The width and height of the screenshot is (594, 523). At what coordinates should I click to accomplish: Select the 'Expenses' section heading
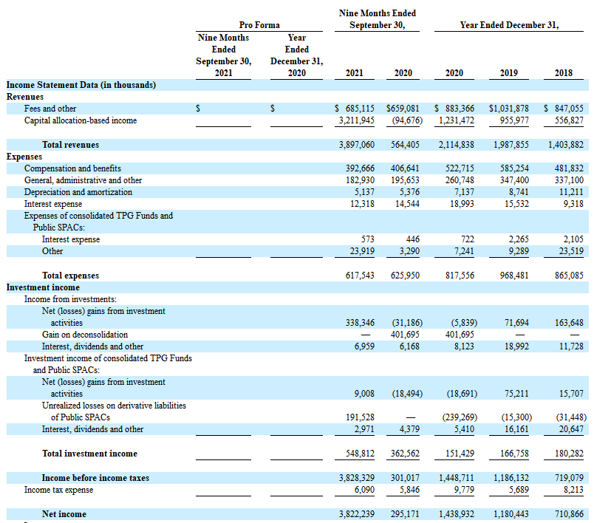[x=24, y=157]
